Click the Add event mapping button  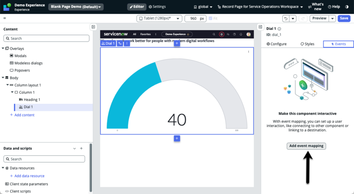[x=307, y=146]
